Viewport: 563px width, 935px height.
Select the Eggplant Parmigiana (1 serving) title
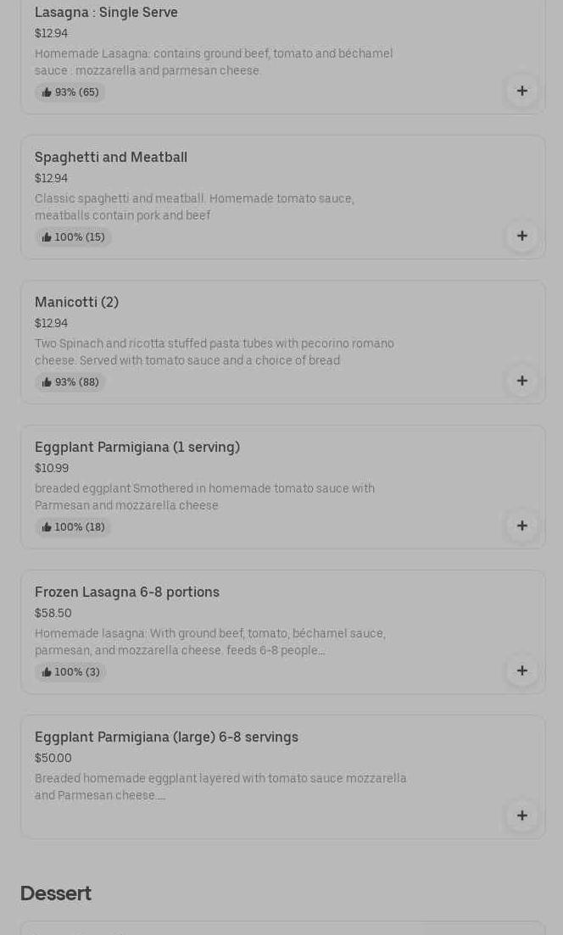tap(137, 447)
